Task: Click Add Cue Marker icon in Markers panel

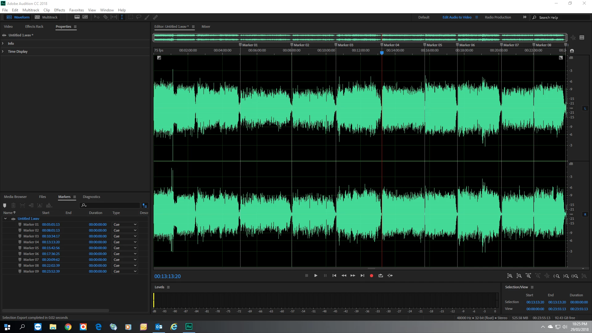Action: [x=5, y=205]
